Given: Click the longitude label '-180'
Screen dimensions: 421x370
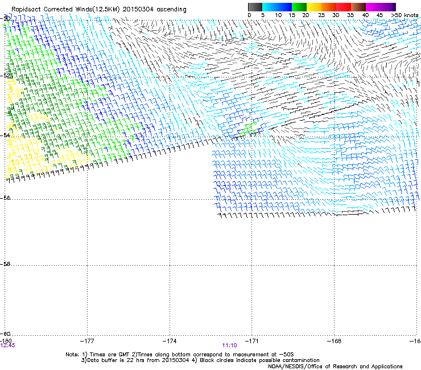Looking at the screenshot, I should (6, 341).
